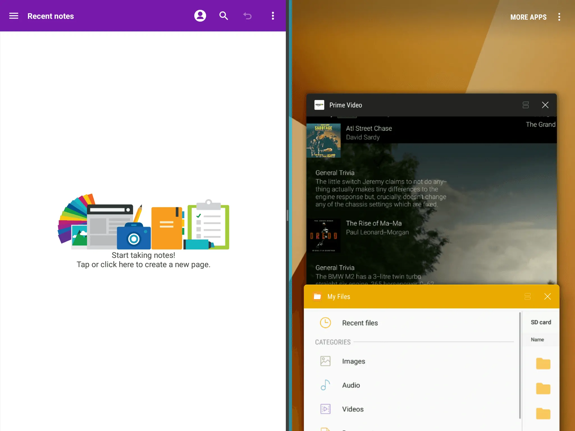The width and height of the screenshot is (575, 431).
Task: Close the Prime Video card
Action: [545, 105]
